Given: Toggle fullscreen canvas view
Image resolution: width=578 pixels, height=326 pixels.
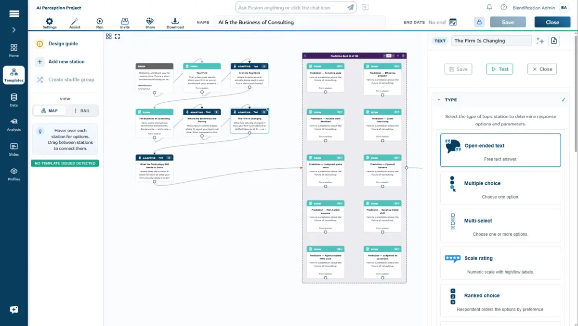Looking at the screenshot, I should pos(117,36).
